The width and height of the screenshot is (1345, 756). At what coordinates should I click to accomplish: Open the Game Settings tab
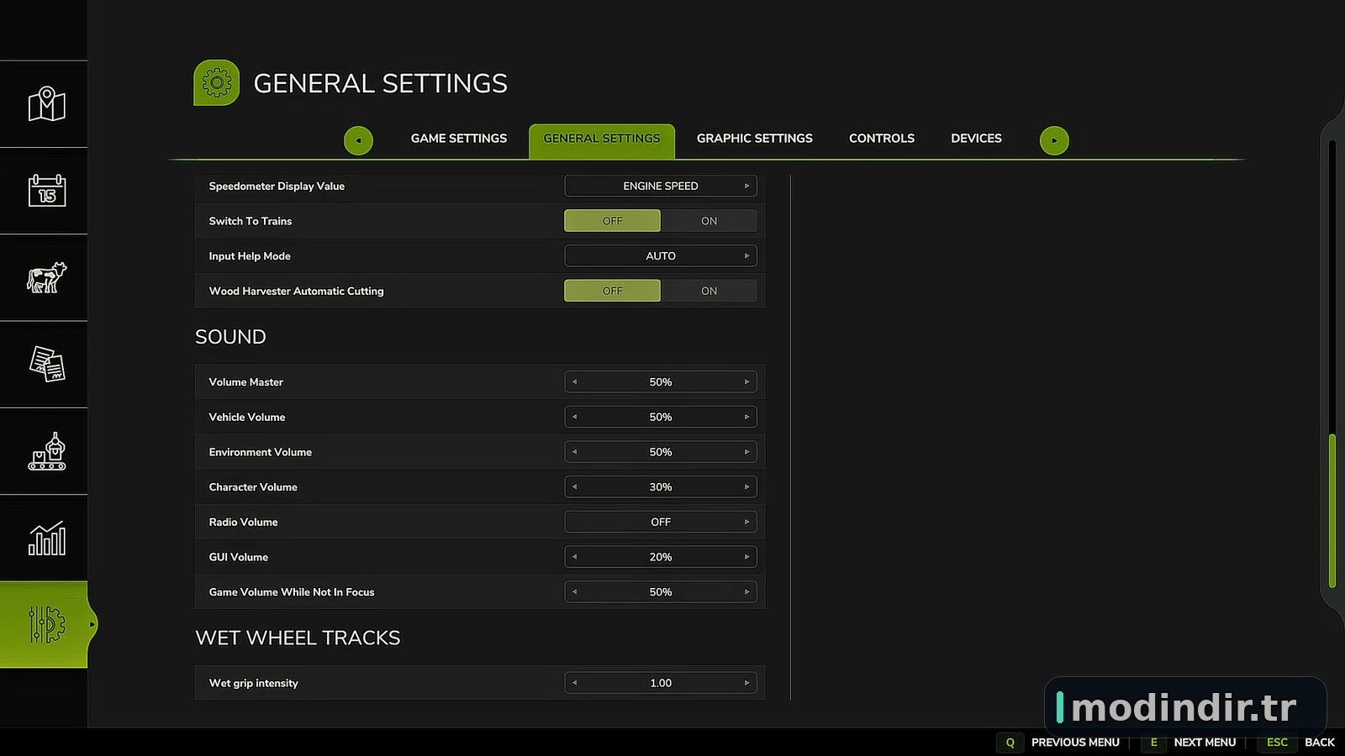click(x=459, y=139)
